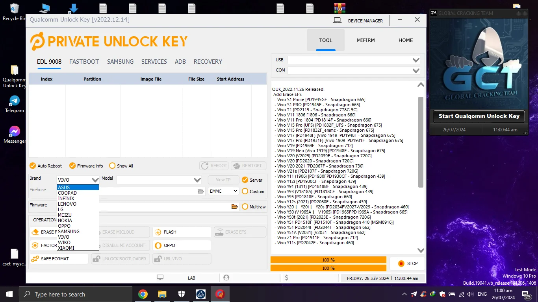Open the SAMSUNG tab
538x302 pixels.
120,62
